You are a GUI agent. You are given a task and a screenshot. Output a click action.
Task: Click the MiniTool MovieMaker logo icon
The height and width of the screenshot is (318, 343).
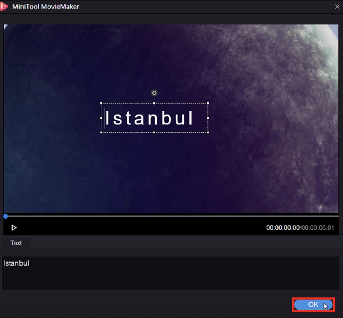point(4,7)
